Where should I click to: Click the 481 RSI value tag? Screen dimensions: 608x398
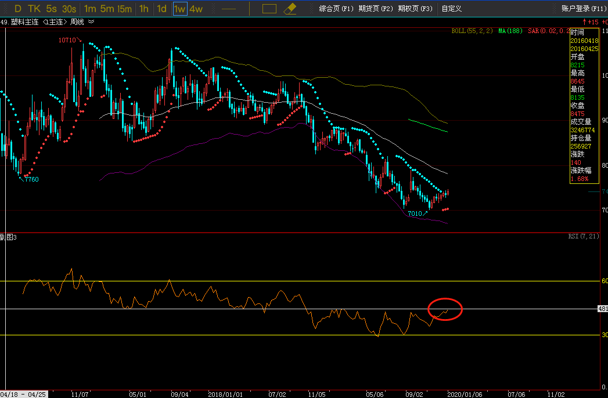click(x=603, y=309)
